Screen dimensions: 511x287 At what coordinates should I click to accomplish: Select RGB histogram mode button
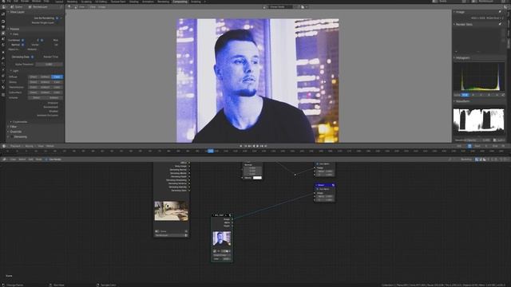click(465, 95)
